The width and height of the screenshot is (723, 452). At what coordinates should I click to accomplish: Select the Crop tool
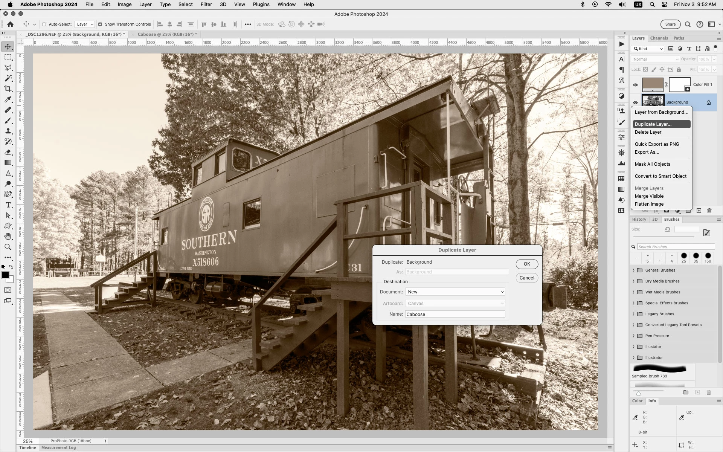pos(8,89)
